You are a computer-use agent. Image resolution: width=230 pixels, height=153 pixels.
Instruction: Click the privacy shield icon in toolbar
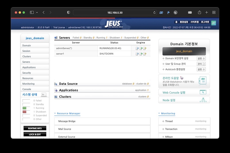tap(68, 12)
